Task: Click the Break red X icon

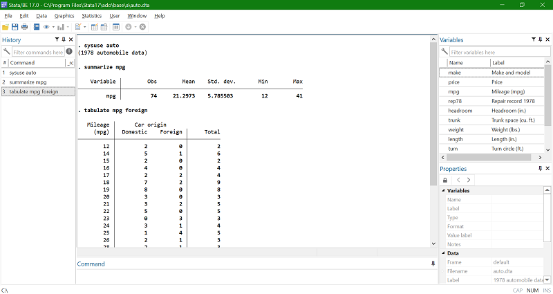Action: tap(142, 27)
